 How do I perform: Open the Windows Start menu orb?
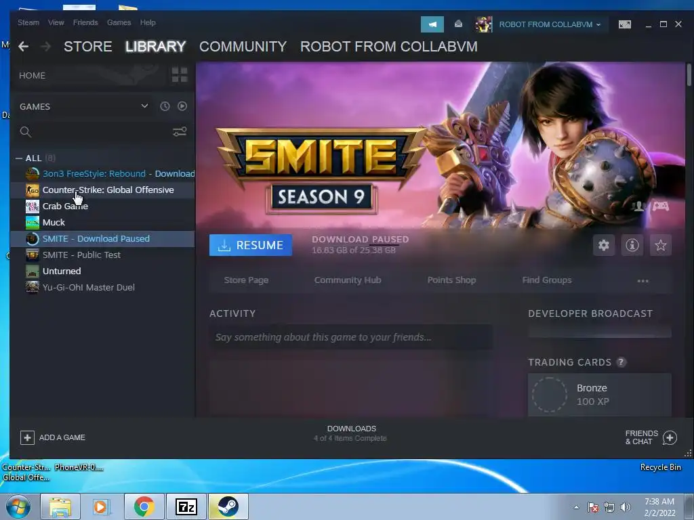tap(18, 506)
